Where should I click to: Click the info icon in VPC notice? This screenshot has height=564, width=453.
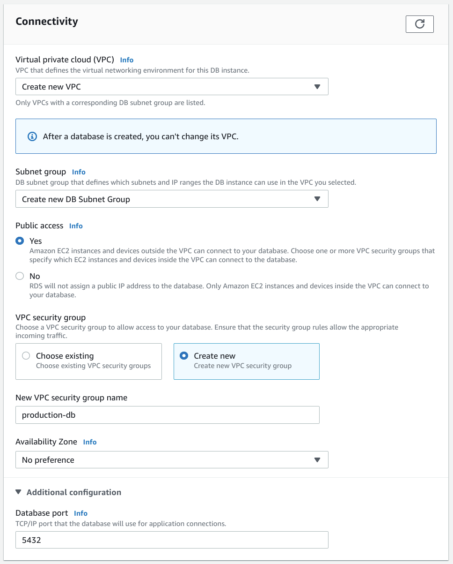click(x=32, y=136)
